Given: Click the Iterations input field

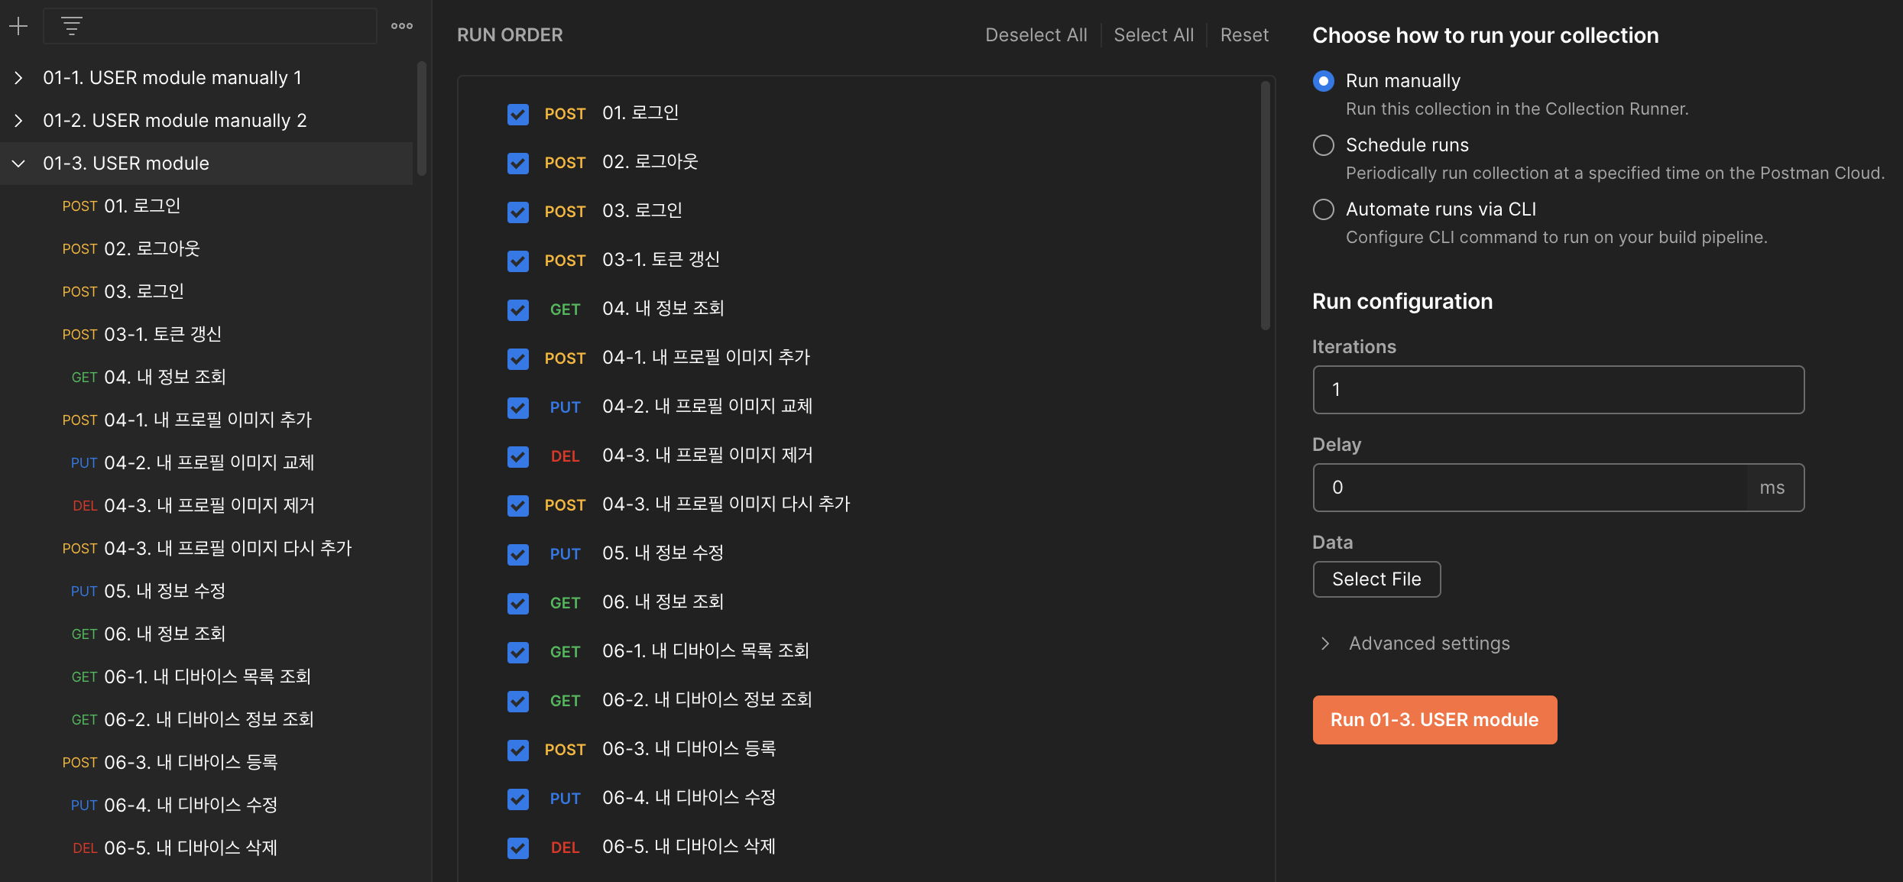Looking at the screenshot, I should click(1558, 390).
